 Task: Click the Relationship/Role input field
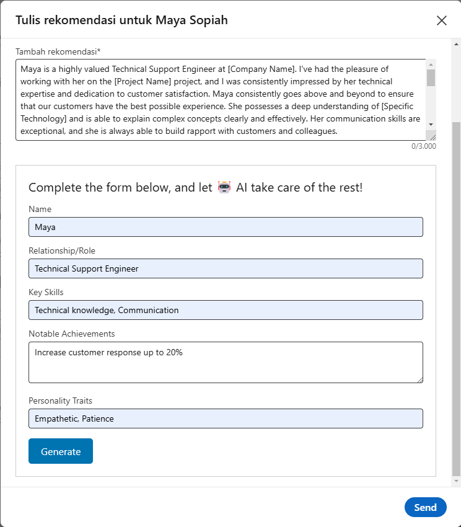point(226,268)
